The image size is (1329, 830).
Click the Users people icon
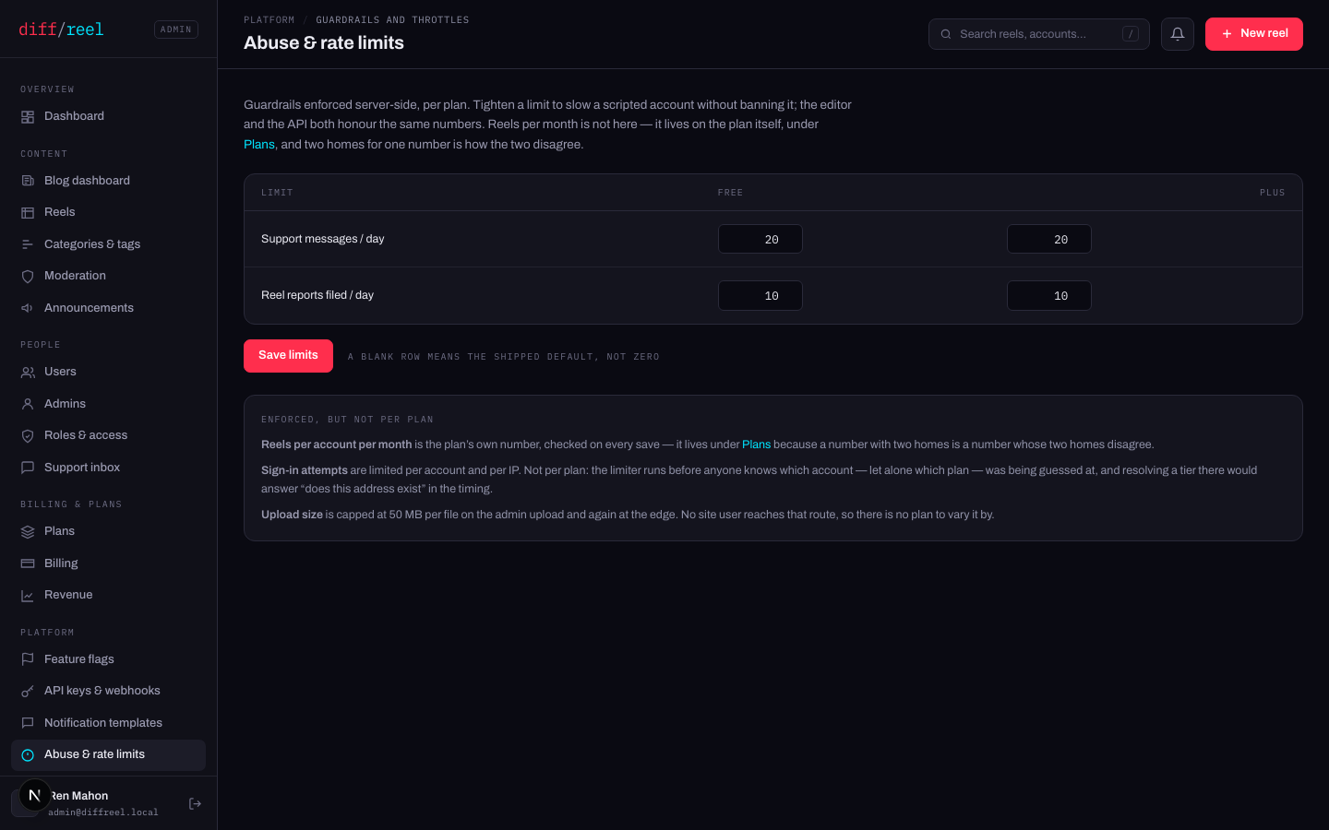(x=28, y=373)
